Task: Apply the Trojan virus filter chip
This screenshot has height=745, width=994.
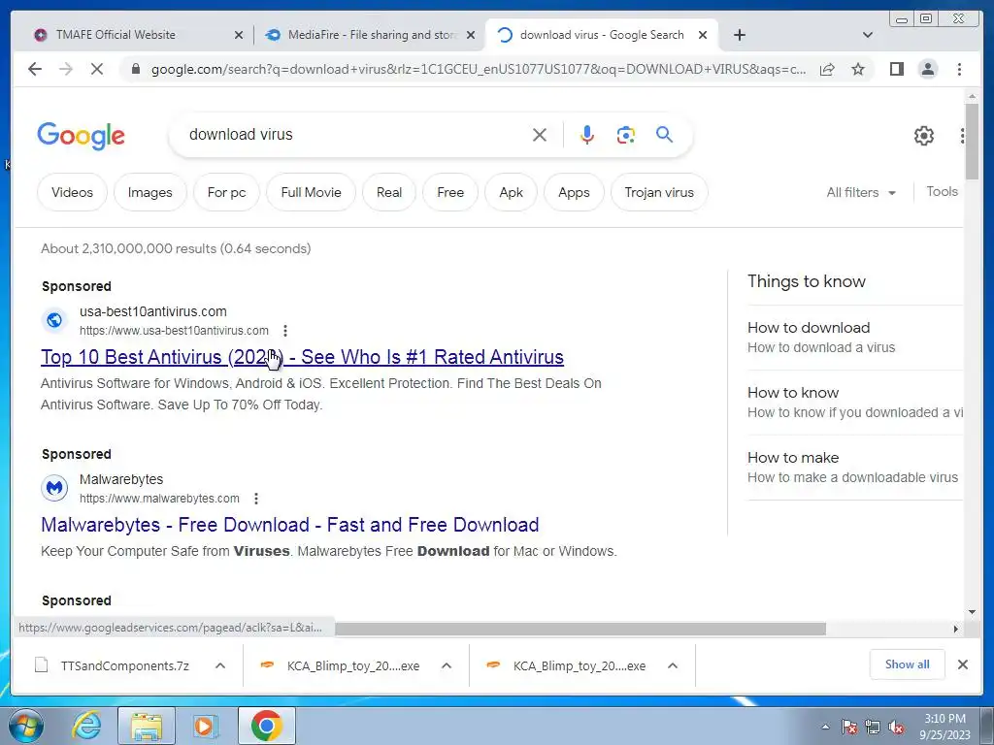Action: [x=659, y=192]
